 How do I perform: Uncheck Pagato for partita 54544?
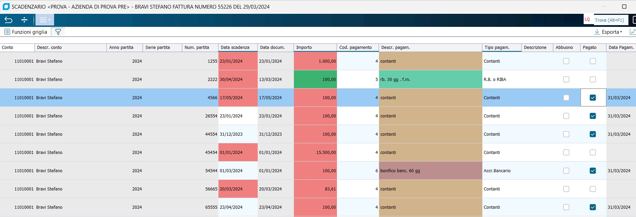pyautogui.click(x=593, y=171)
